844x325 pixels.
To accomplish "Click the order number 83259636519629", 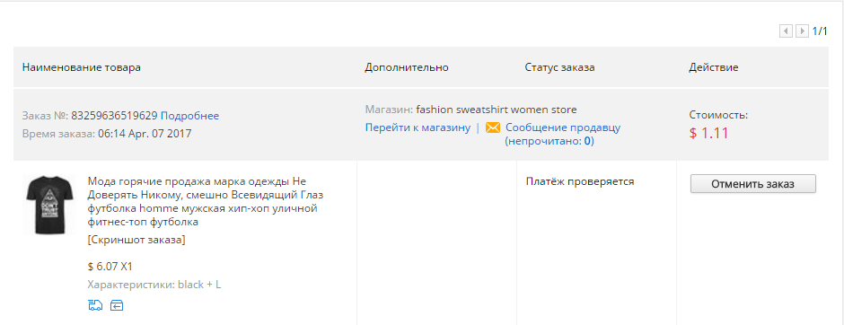I will click(114, 116).
